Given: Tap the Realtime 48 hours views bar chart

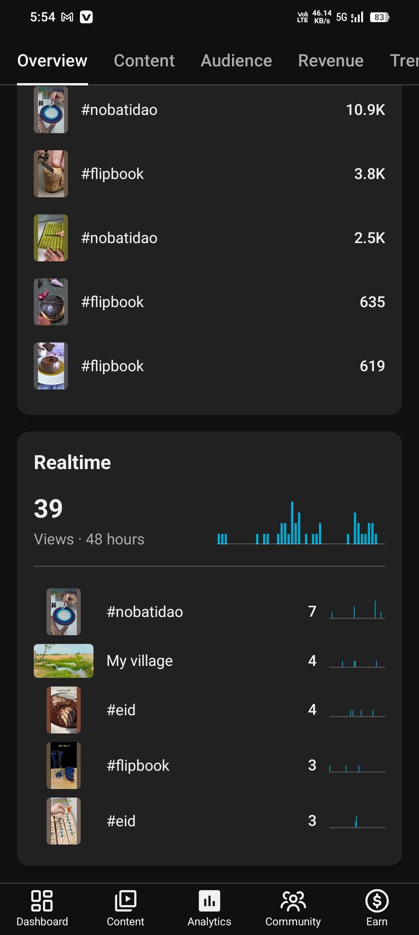Looking at the screenshot, I should tap(301, 524).
